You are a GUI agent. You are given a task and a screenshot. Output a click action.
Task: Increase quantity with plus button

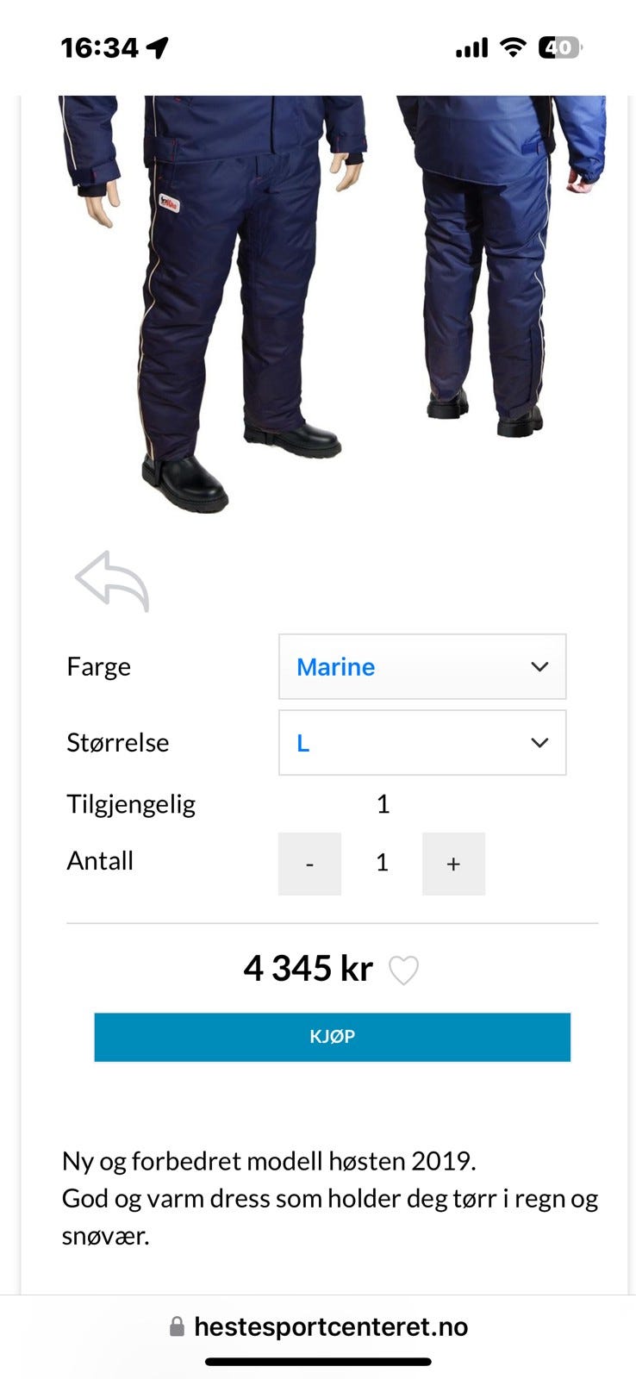[x=453, y=864]
